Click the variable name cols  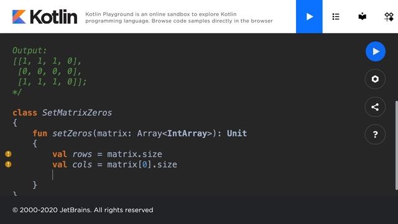[82, 164]
